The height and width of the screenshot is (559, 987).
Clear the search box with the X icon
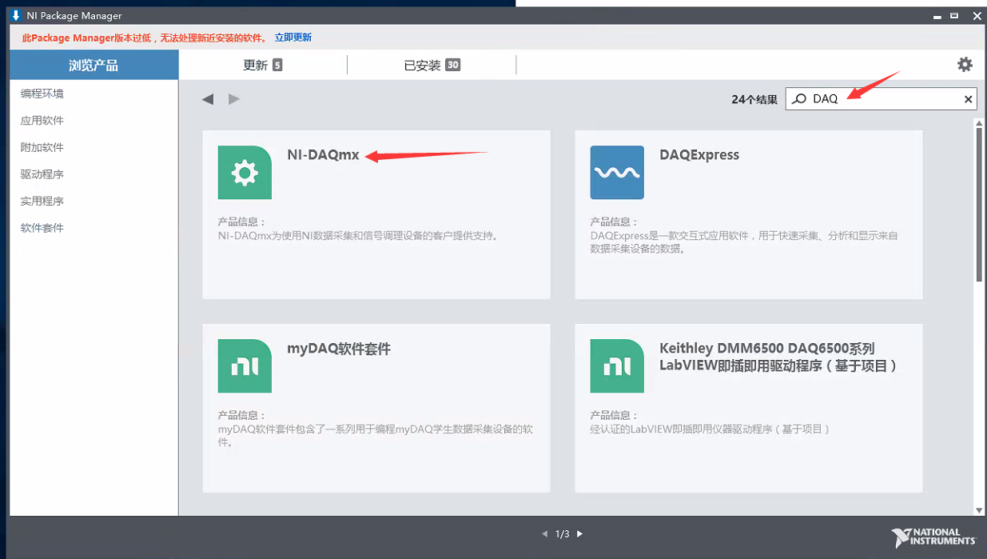click(968, 99)
